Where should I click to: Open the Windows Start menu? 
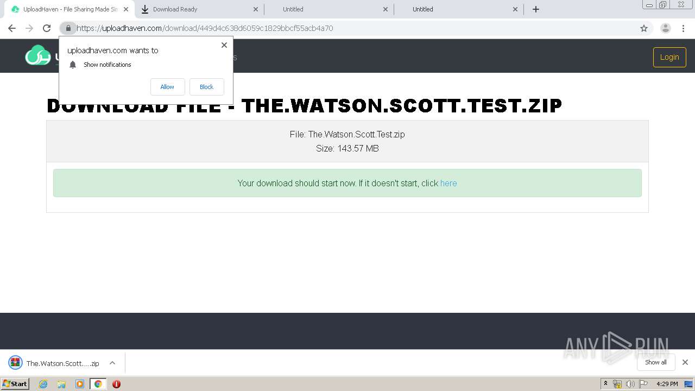(15, 383)
